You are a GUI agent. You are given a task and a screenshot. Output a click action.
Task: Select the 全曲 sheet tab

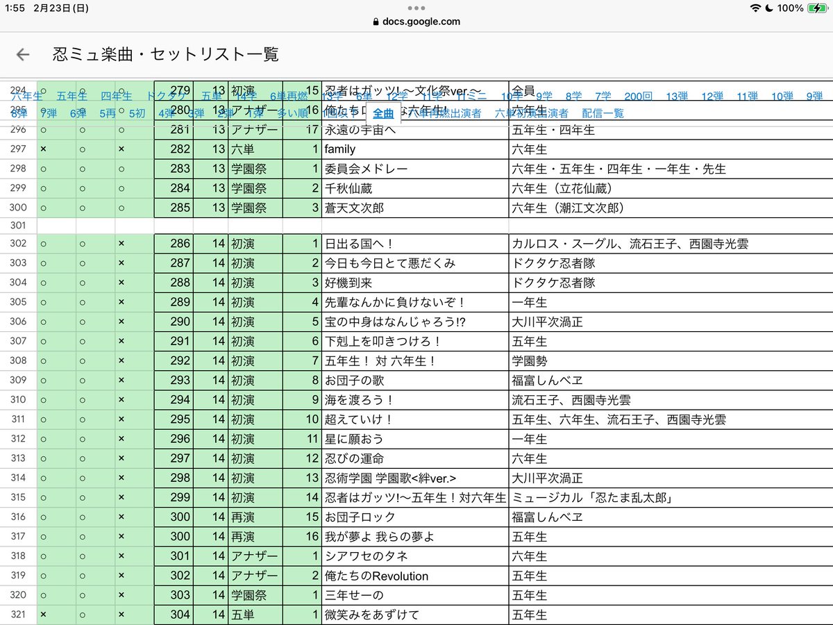(x=383, y=113)
